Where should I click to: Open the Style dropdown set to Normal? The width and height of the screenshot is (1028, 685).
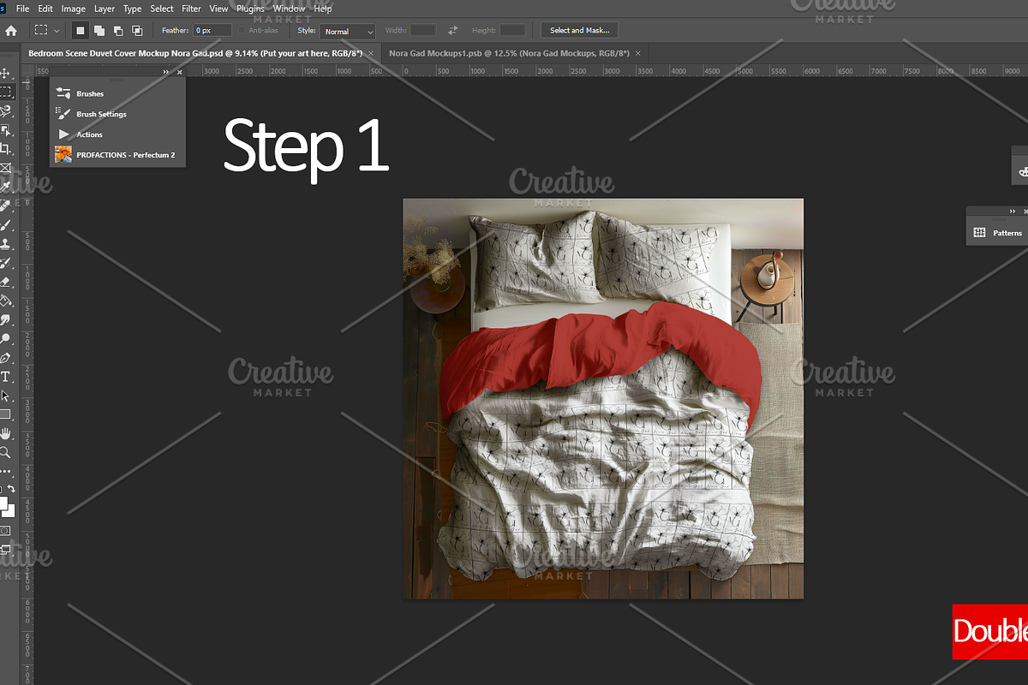click(x=348, y=32)
